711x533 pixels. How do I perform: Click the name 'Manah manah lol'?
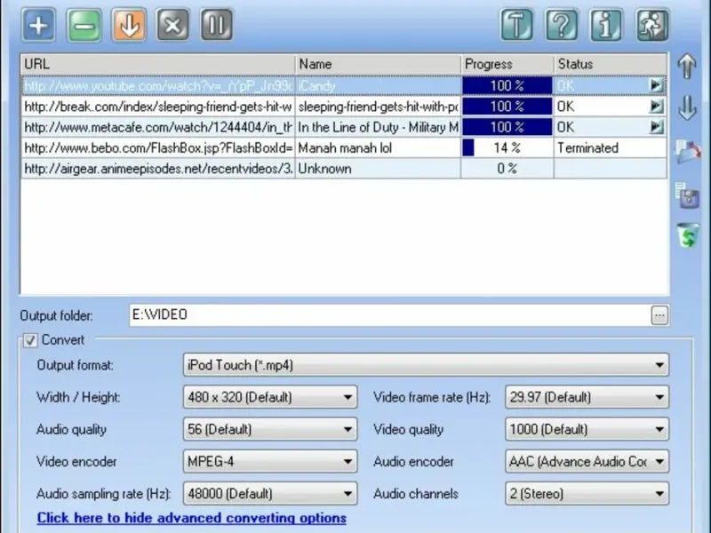(345, 148)
